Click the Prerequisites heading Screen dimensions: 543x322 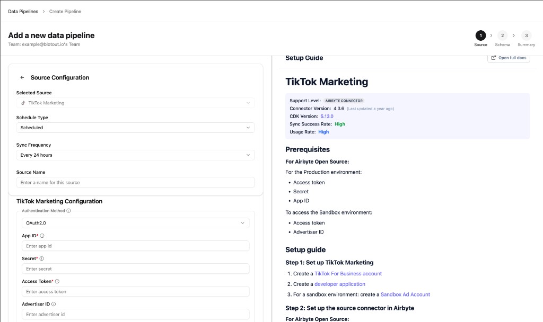(308, 149)
